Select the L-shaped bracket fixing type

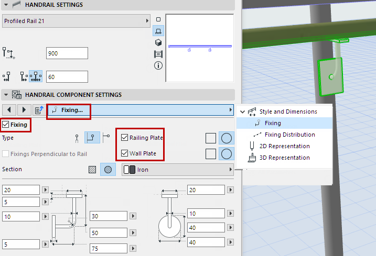pos(92,138)
